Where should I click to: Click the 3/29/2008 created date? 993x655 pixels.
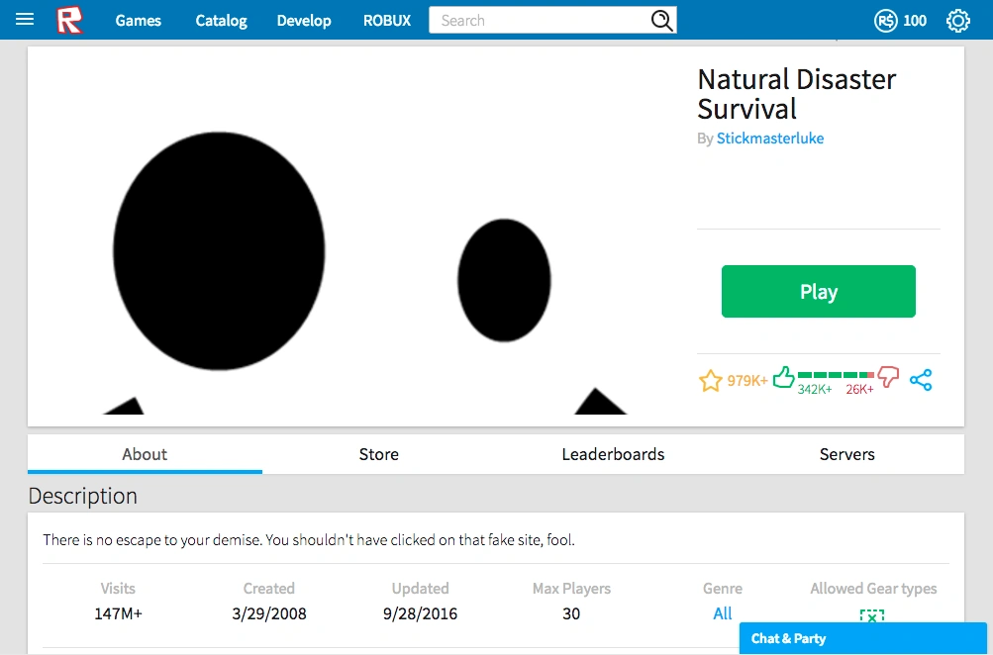(269, 613)
